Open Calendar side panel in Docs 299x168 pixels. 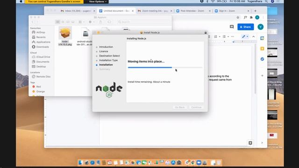(262, 38)
